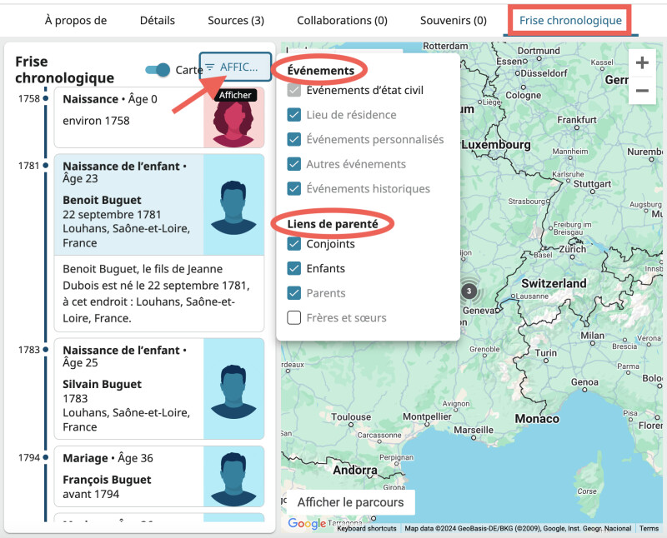The width and height of the screenshot is (667, 538).
Task: Uncheck the Autres événements checkbox
Action: click(x=294, y=164)
